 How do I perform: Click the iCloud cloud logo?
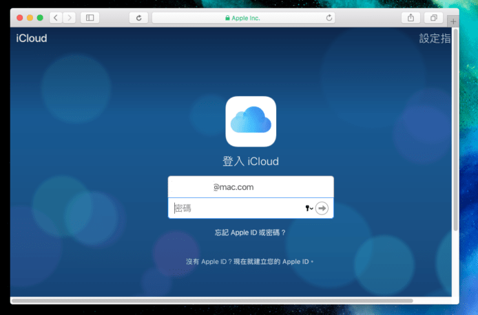pos(251,122)
